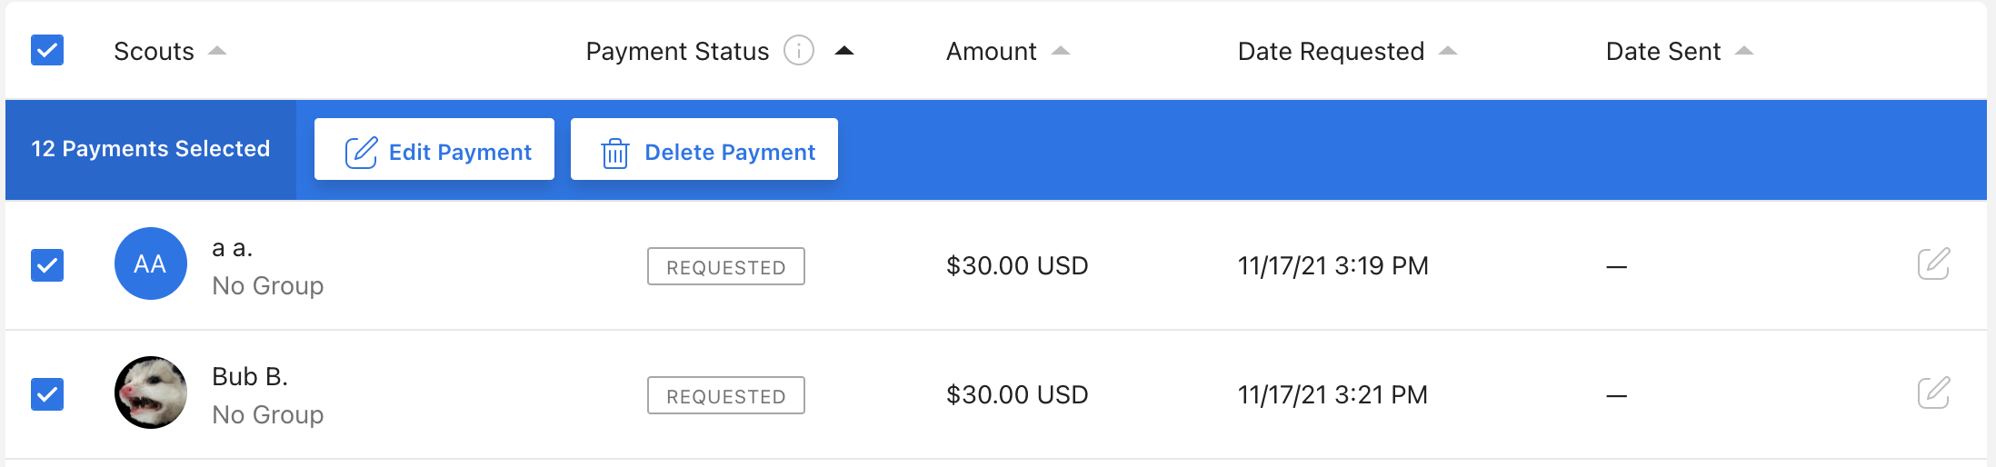Click the REQUESTED status badge for a a.

coord(726,266)
